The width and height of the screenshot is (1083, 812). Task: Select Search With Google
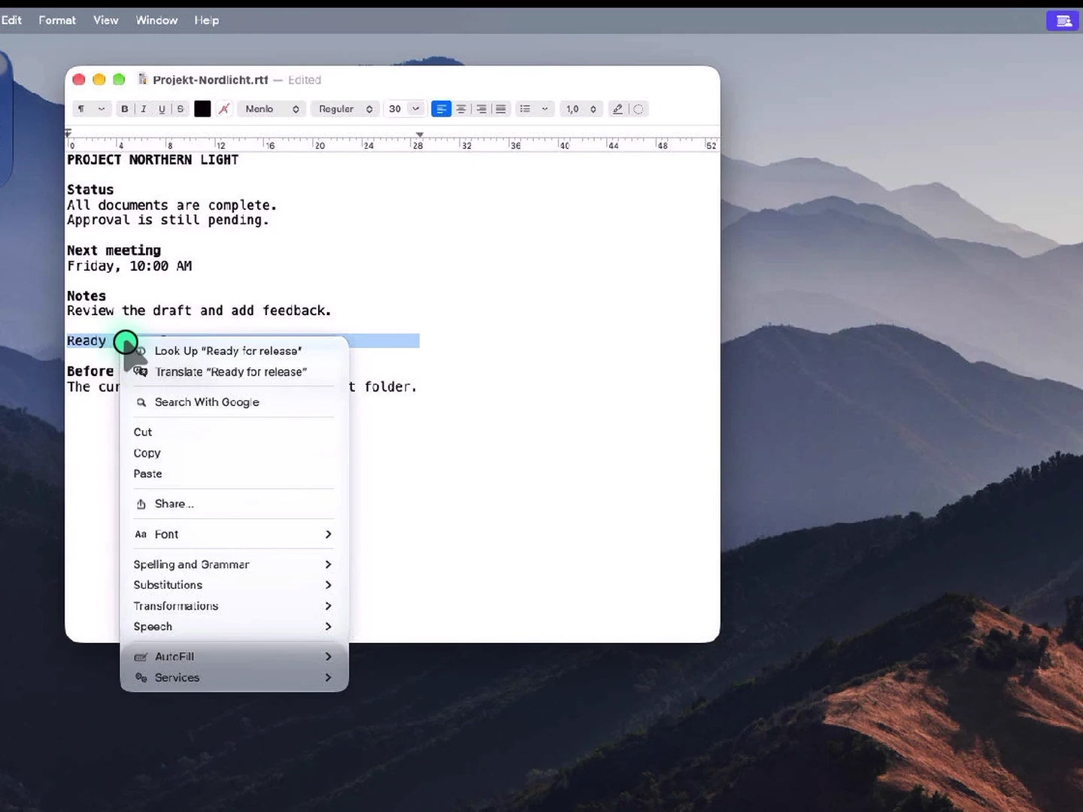tap(234, 402)
